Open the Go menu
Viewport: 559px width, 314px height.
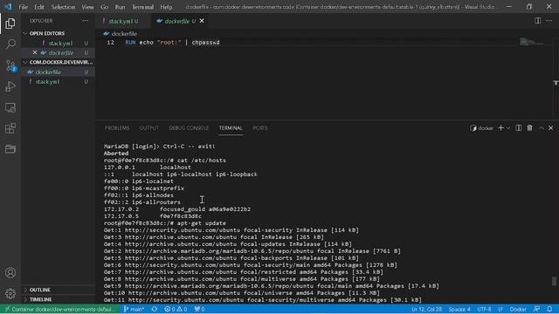(104, 7)
